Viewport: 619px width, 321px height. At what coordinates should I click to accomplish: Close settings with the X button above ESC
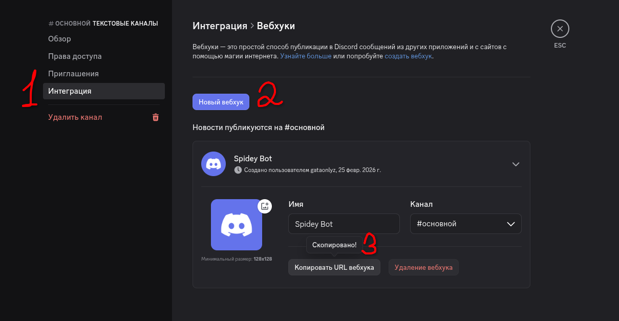coord(560,29)
